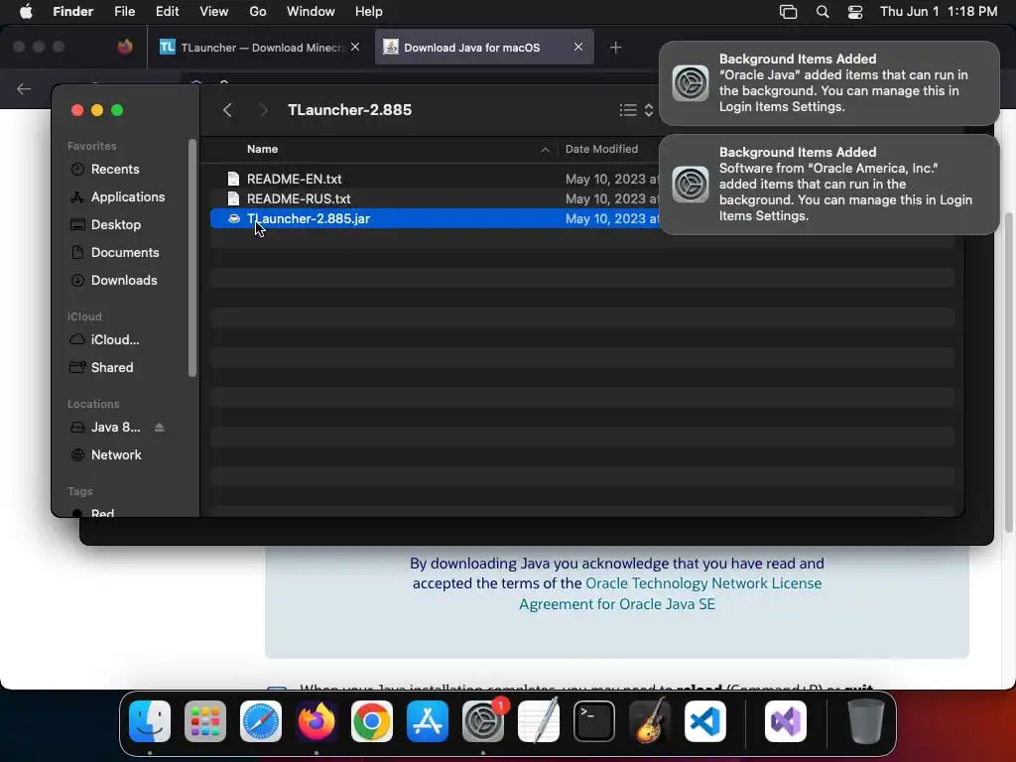Screen dimensions: 1016x762
Task: Click the Firefox icon beside the browser tabs
Action: tap(125, 47)
